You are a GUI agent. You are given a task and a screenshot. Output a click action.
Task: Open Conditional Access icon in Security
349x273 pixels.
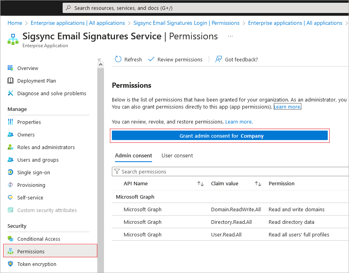pos(11,238)
